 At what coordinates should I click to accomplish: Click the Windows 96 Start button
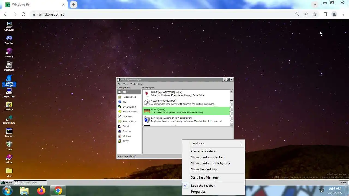[x=7, y=183]
